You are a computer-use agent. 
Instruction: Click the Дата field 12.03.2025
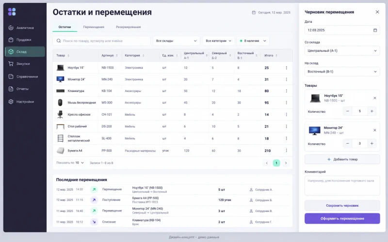[x=342, y=30]
